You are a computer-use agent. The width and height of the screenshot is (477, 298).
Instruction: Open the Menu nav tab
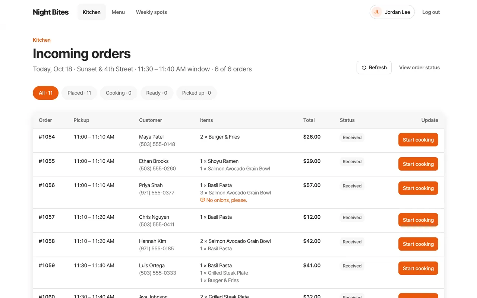(x=118, y=12)
